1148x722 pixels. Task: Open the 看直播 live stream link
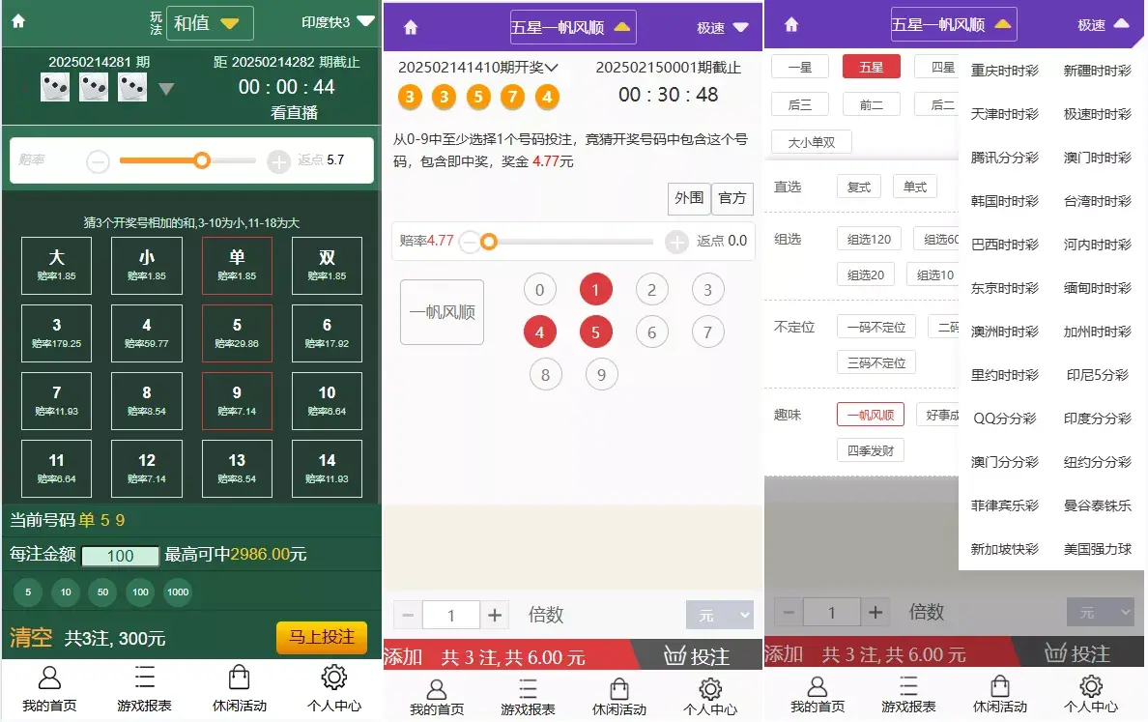[294, 112]
